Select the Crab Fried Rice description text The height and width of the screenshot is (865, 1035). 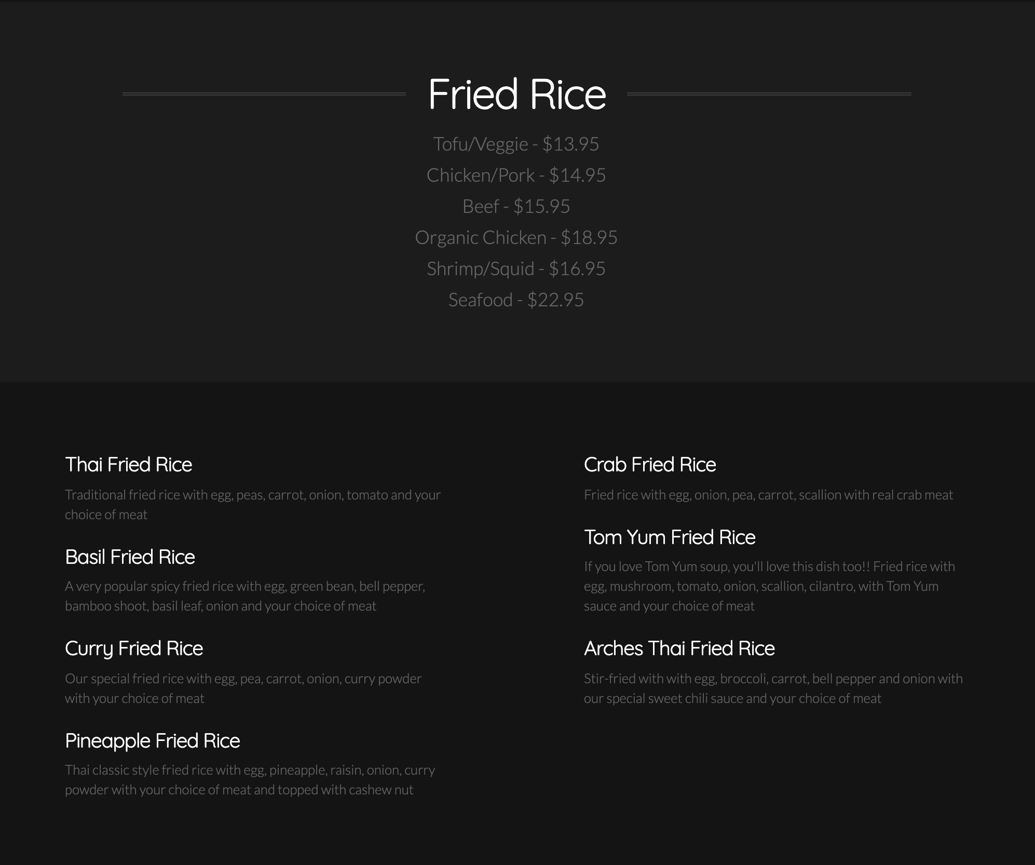[768, 495]
